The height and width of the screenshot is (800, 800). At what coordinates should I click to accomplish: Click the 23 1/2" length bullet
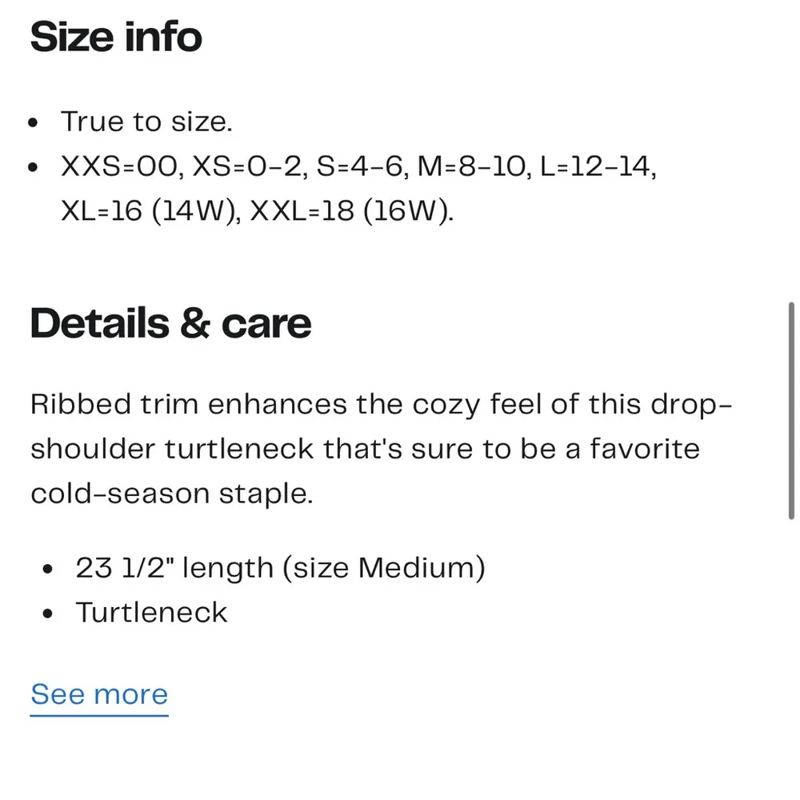(280, 568)
